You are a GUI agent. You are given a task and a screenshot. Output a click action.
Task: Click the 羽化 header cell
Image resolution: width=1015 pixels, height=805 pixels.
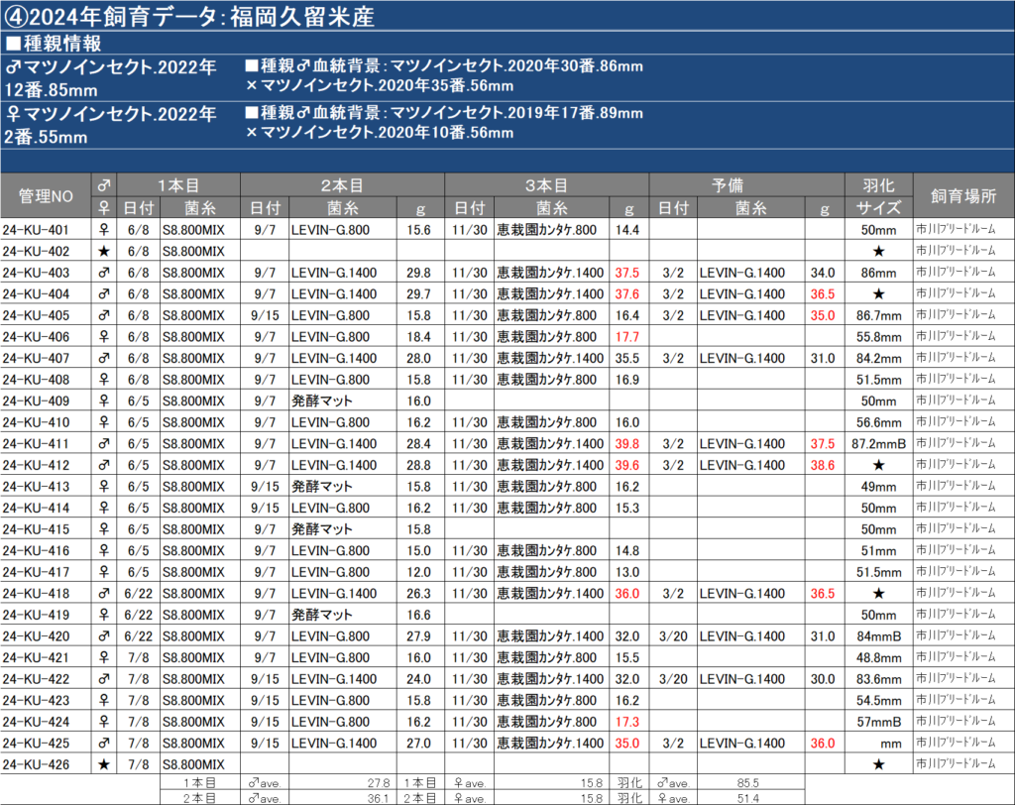click(x=878, y=185)
